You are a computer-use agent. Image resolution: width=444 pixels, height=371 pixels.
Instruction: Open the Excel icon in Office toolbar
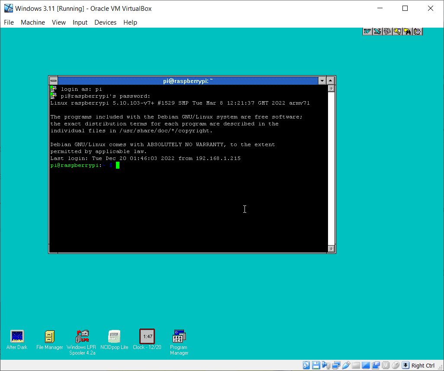coord(377,32)
